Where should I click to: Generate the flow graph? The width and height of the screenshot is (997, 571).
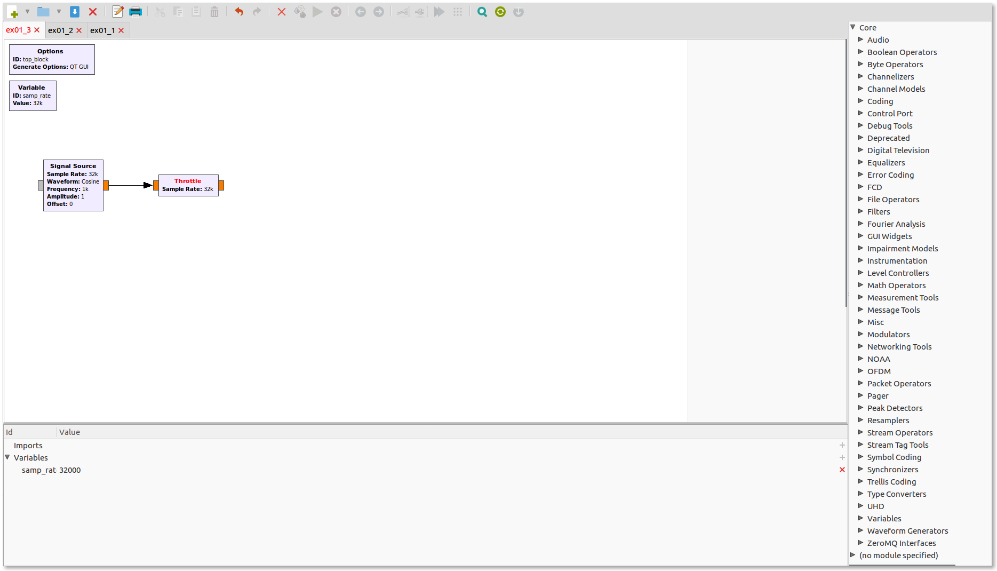click(x=300, y=12)
